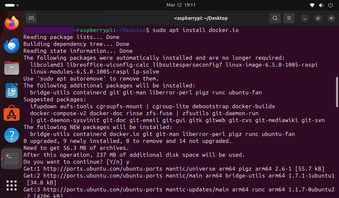Image resolution: width=339 pixels, height=198 pixels.
Task: Open the terminal hamburger menu
Action: (289, 18)
